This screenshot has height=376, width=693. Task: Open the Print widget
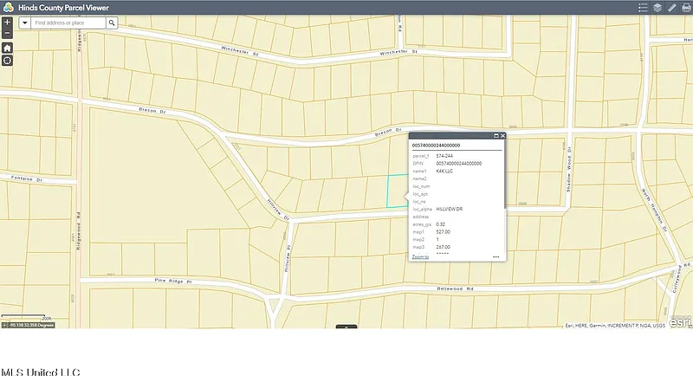tap(686, 7)
